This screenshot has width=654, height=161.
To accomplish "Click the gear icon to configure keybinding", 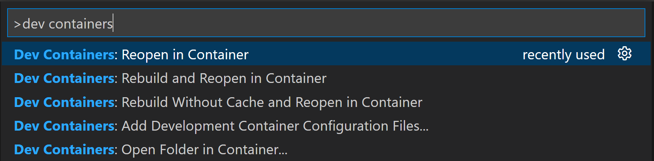I will (x=624, y=54).
